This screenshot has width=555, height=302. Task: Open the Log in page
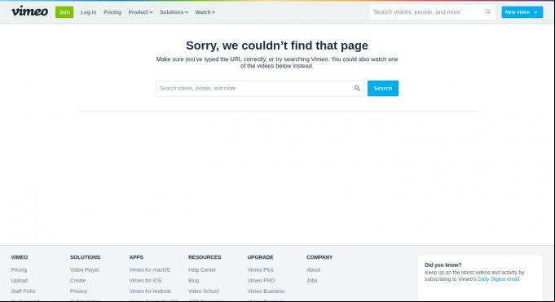pyautogui.click(x=89, y=12)
